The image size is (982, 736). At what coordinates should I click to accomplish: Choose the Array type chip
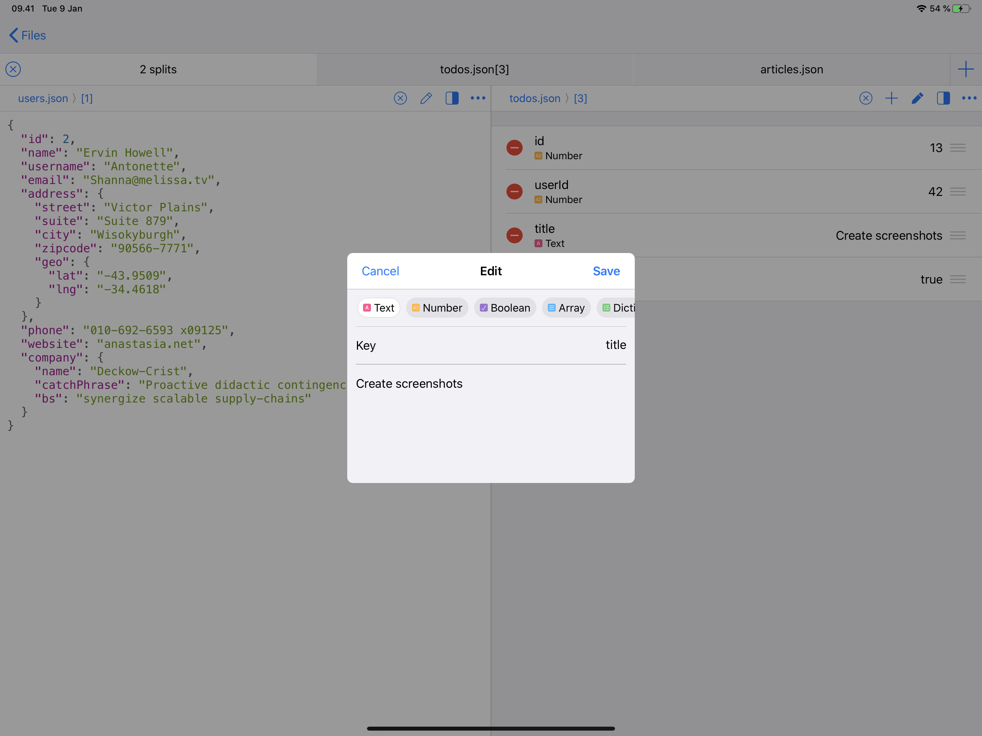coord(566,308)
